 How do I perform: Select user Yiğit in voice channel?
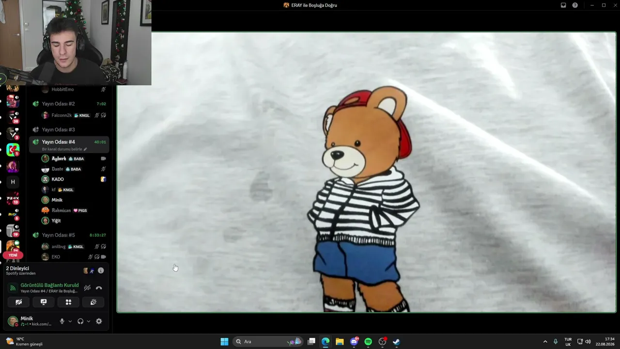74,221
